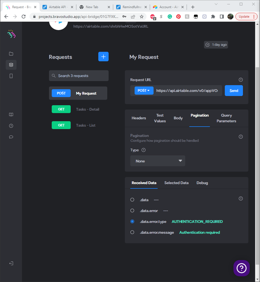Open the mobile device icon in sidebar

pos(11,76)
